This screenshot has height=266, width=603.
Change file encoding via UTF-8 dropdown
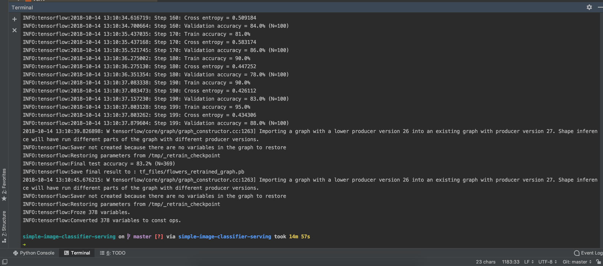(547, 262)
